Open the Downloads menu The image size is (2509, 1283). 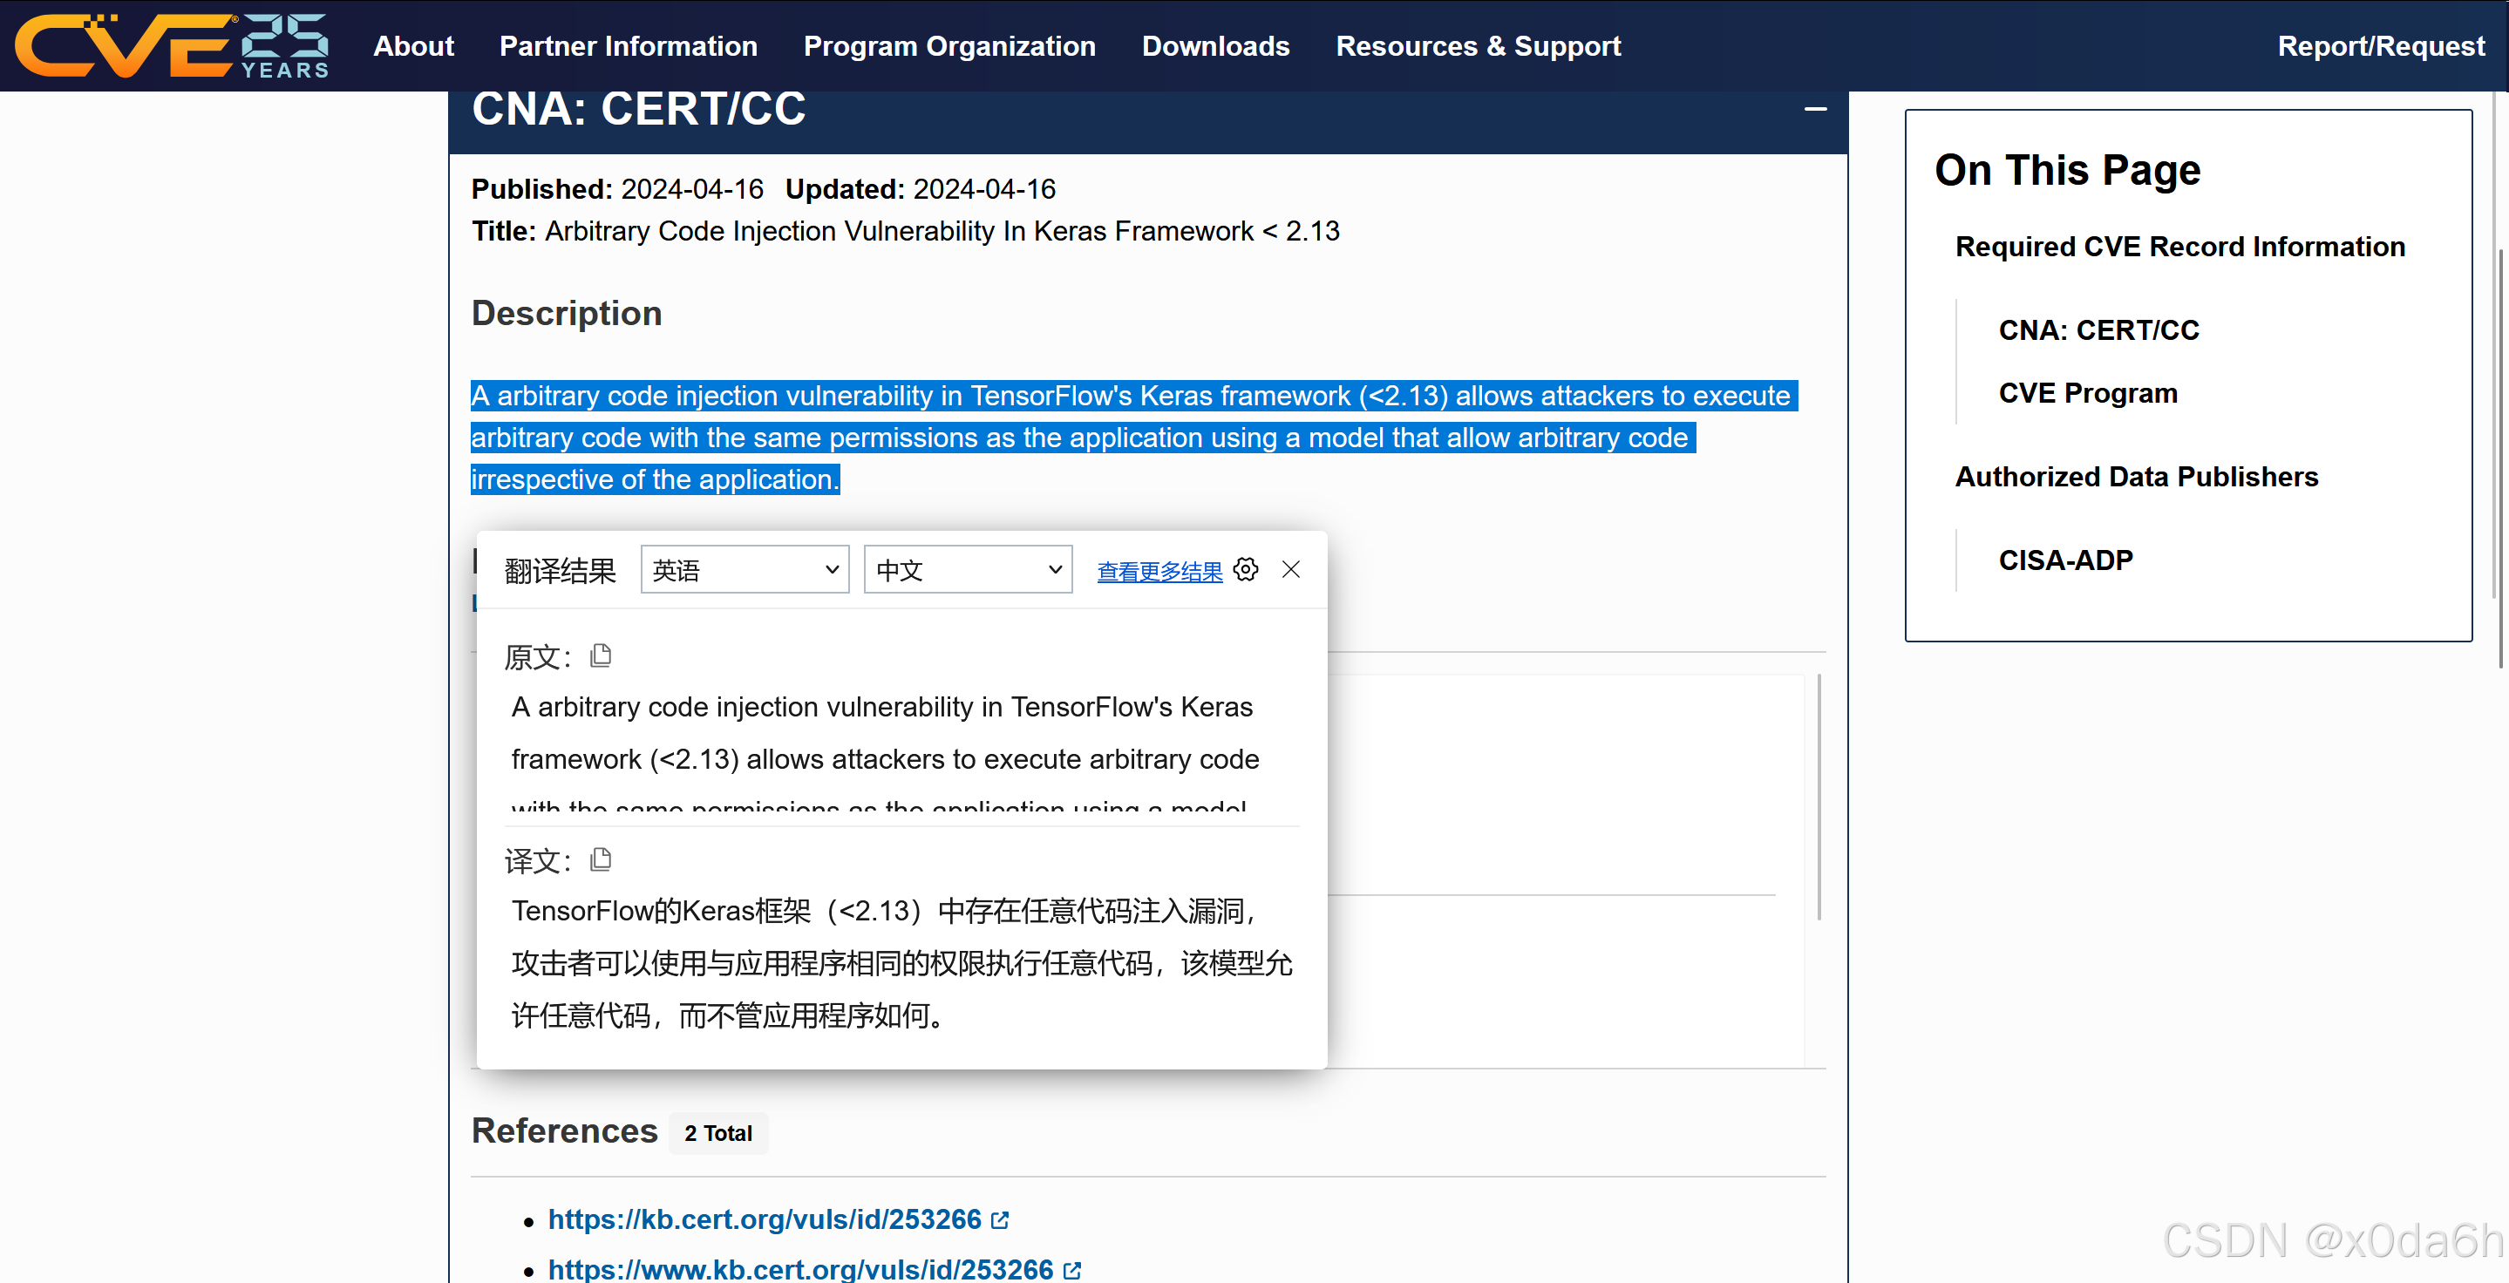click(1214, 45)
